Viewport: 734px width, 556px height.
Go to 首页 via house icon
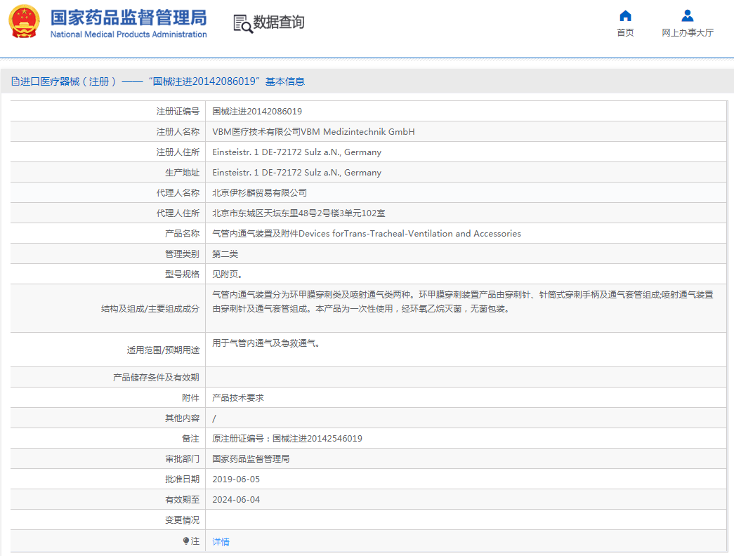coord(625,16)
